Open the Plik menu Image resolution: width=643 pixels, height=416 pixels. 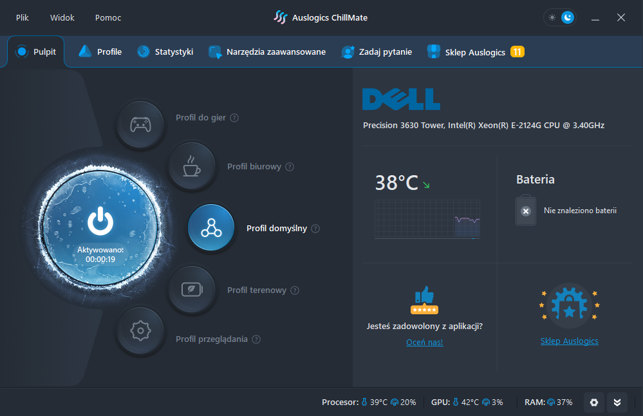click(22, 17)
